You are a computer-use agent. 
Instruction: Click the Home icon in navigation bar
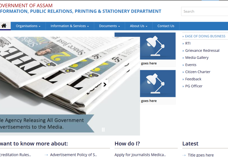pos(4,26)
